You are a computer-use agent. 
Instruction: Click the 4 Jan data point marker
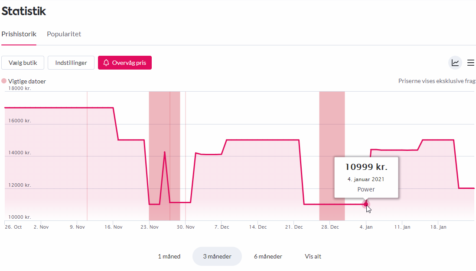point(366,204)
